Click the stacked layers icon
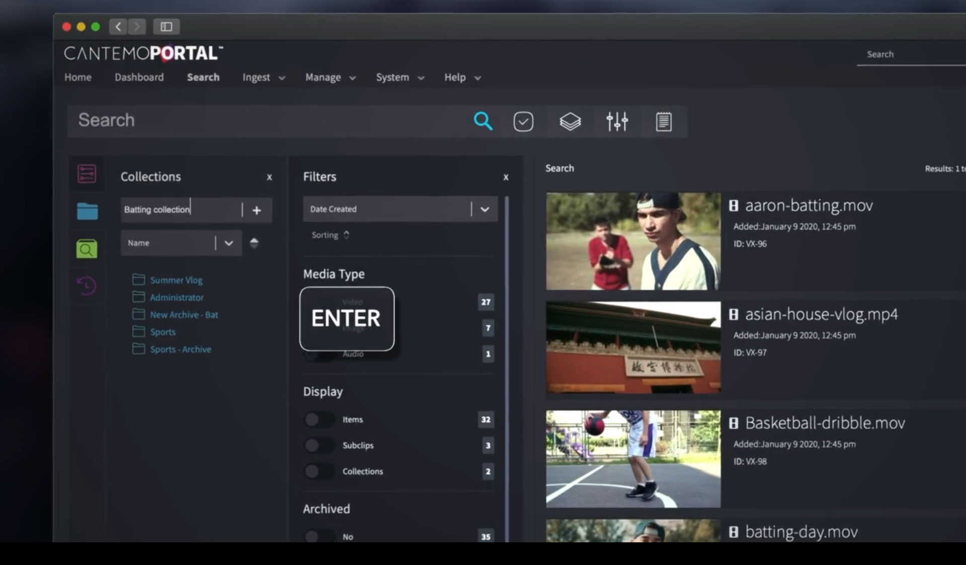Screen dimensions: 966x565 pos(570,122)
